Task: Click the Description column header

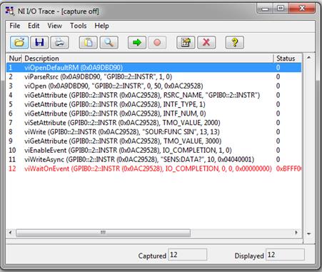Action: tap(148, 59)
